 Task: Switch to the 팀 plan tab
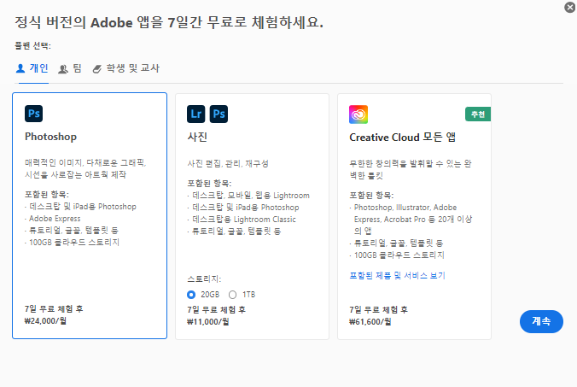pyautogui.click(x=70, y=68)
